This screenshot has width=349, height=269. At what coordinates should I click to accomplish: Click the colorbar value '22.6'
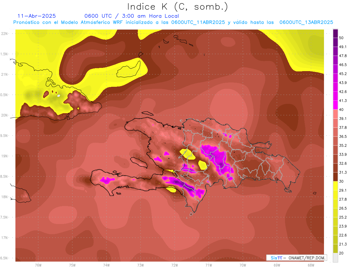coord(343,235)
